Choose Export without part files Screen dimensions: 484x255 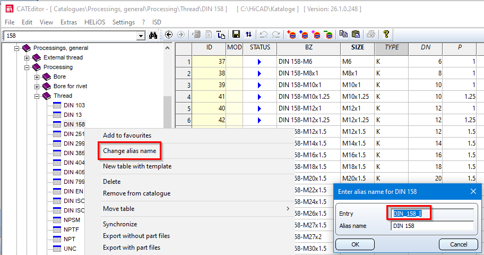coord(136,236)
